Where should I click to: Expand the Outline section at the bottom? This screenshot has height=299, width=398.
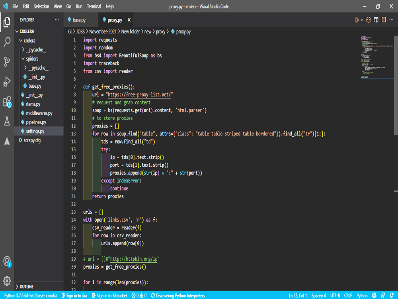click(25, 286)
